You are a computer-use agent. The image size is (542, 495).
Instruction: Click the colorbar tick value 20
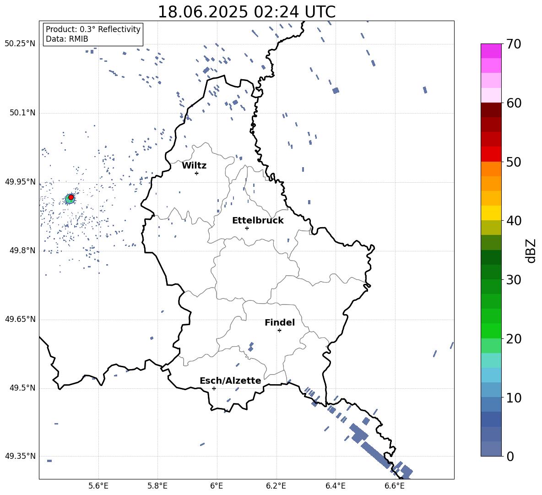point(514,338)
